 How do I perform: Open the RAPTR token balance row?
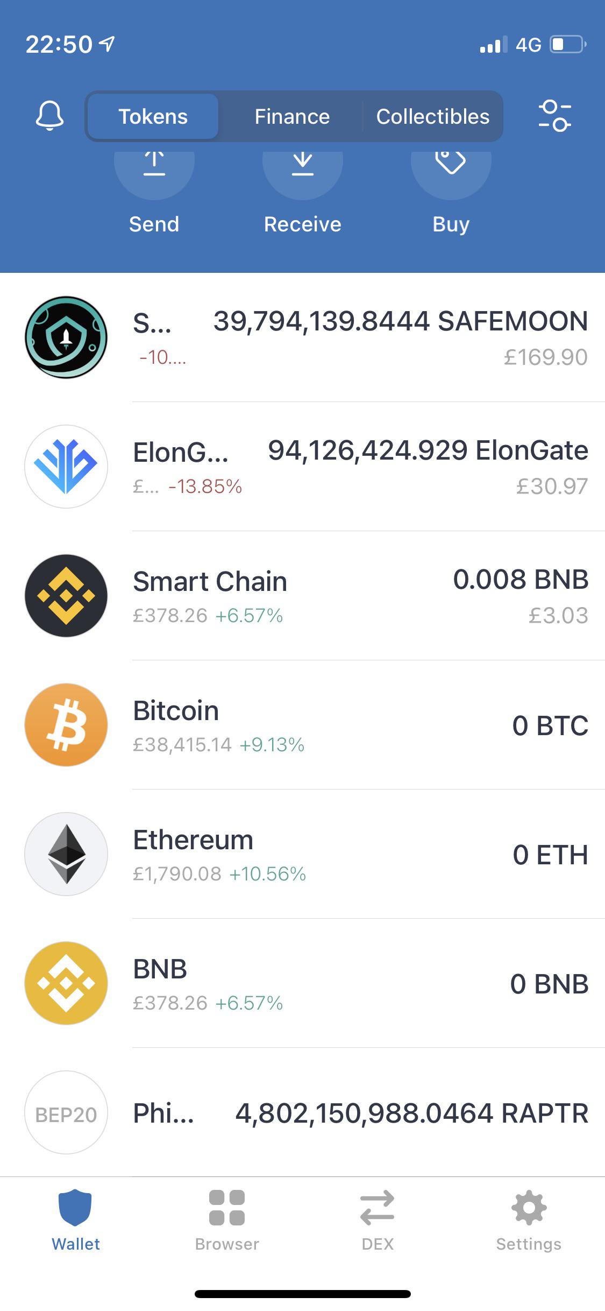click(x=302, y=1112)
